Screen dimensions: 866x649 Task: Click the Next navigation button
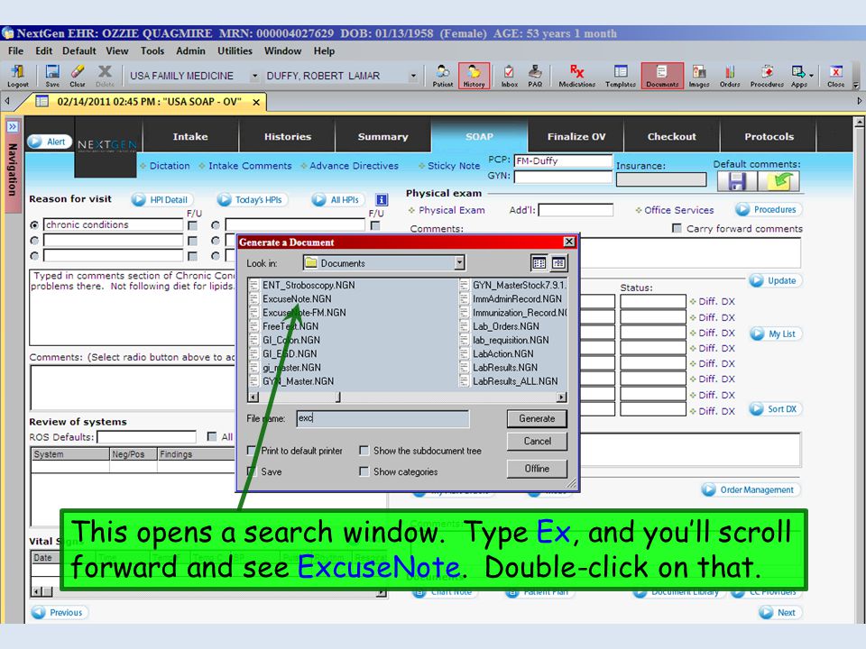pyautogui.click(x=778, y=612)
